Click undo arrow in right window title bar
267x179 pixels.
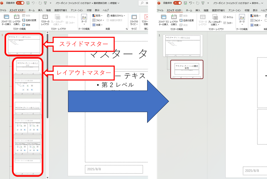(190, 3)
